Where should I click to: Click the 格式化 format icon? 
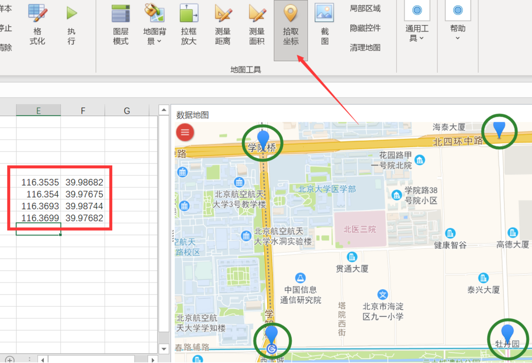tap(37, 25)
